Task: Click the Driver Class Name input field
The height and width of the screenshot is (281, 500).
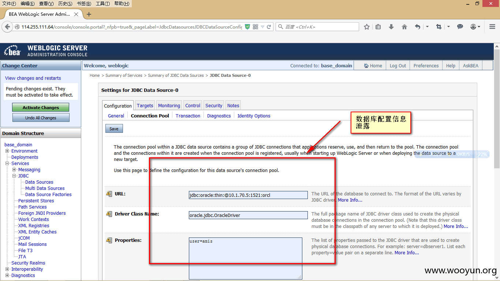Action: (248, 215)
